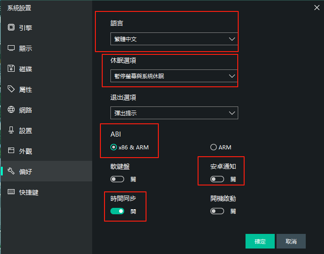Click the 屬性 tag icon

(x=11, y=89)
